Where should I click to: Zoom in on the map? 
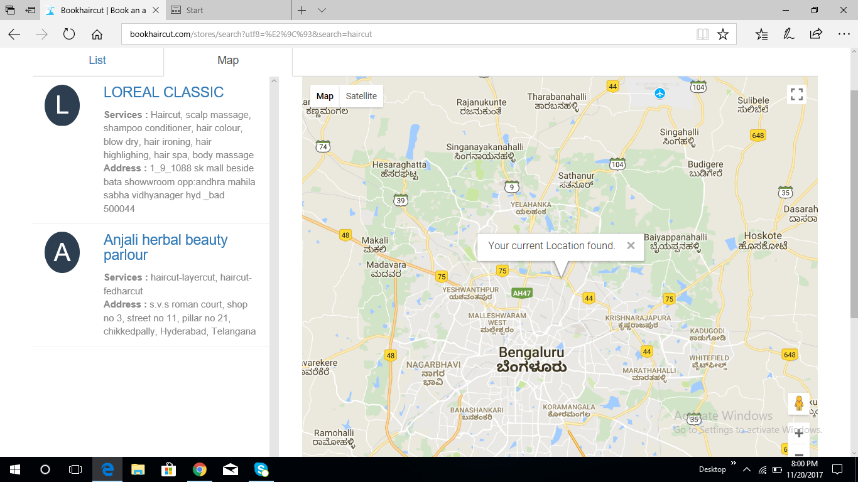(x=799, y=433)
